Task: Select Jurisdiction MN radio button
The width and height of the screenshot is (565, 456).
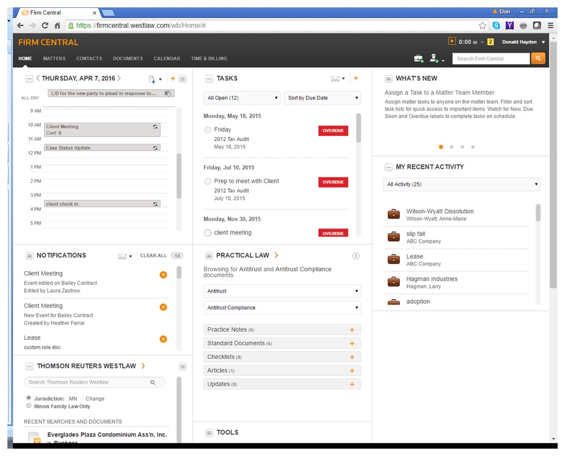Action: (28, 398)
